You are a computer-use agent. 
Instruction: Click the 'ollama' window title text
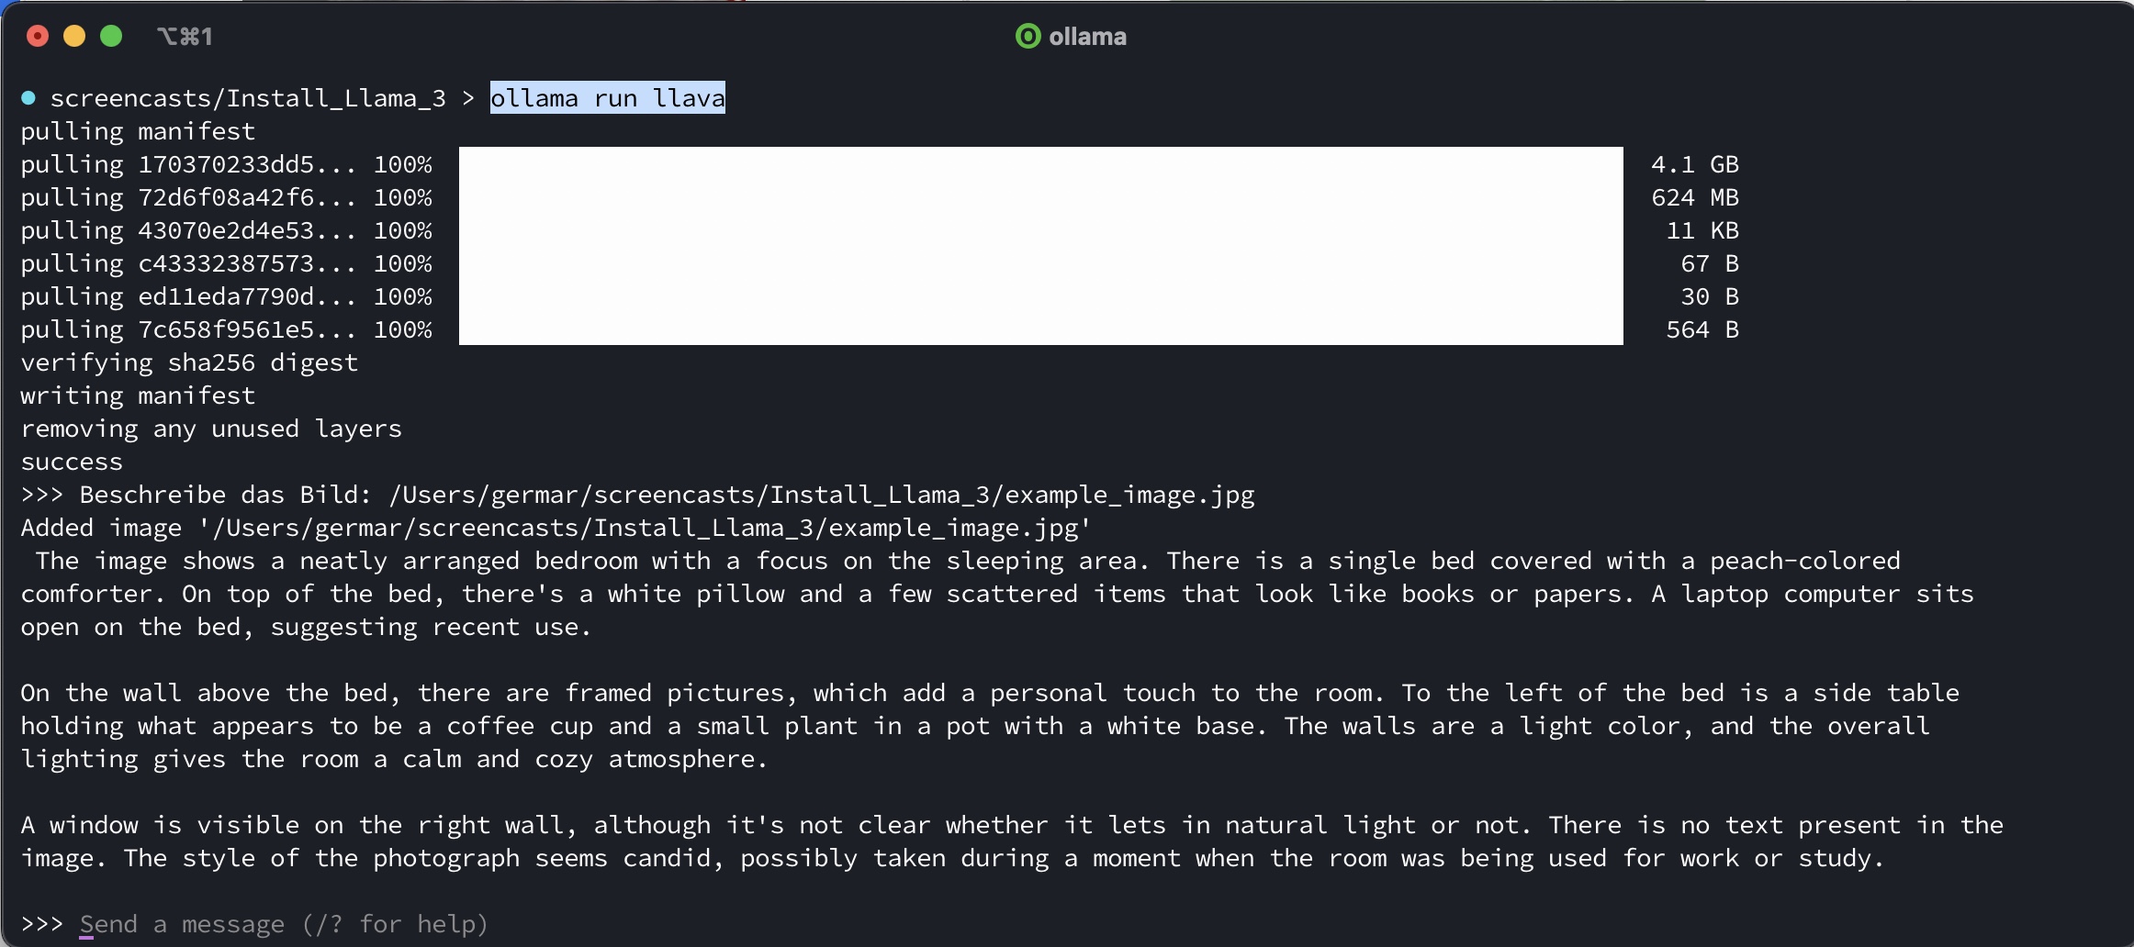(1087, 37)
